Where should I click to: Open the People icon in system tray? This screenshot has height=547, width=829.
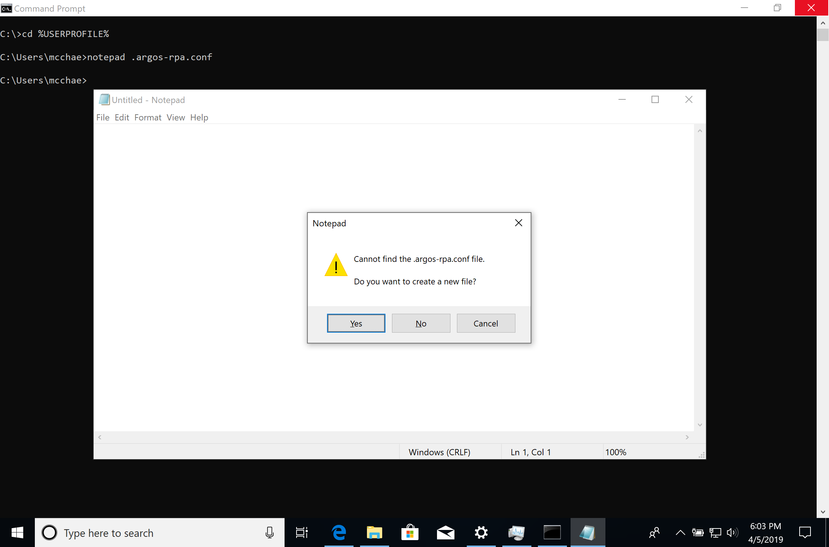(654, 532)
